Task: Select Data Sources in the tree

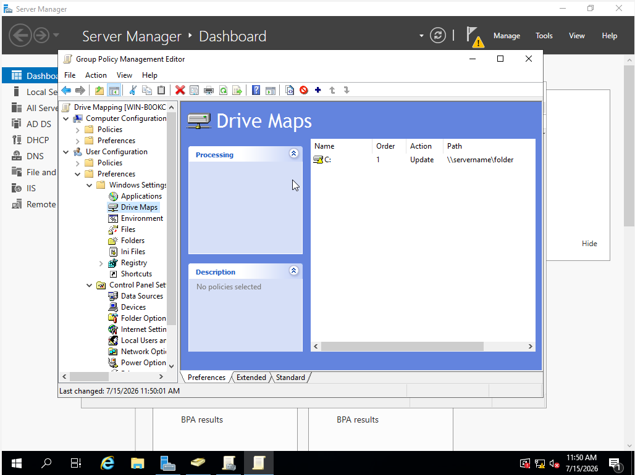Action: [141, 296]
